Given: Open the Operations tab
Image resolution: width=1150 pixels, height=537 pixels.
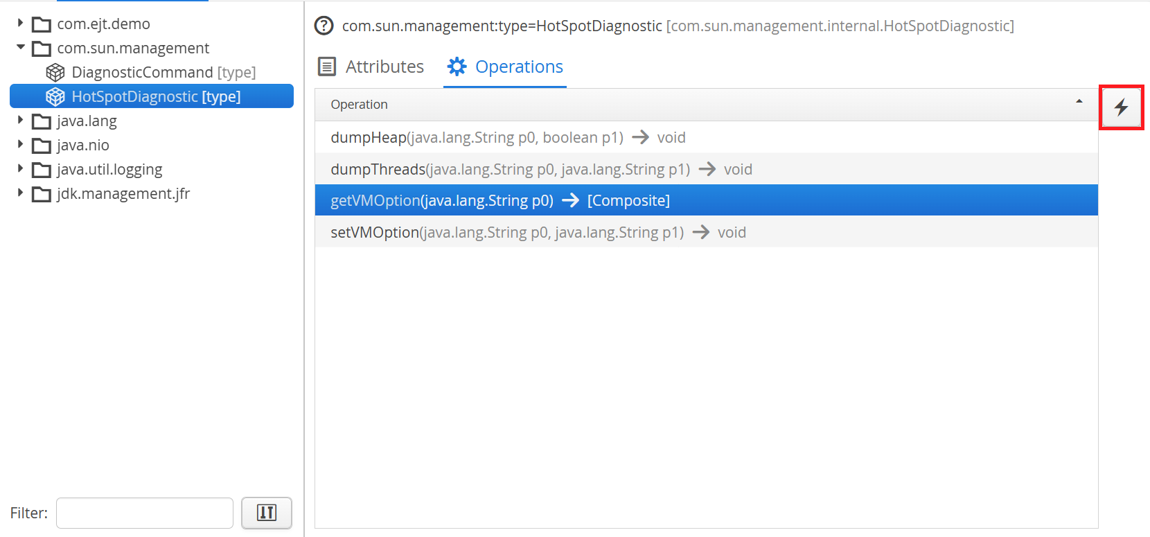Looking at the screenshot, I should [x=519, y=67].
